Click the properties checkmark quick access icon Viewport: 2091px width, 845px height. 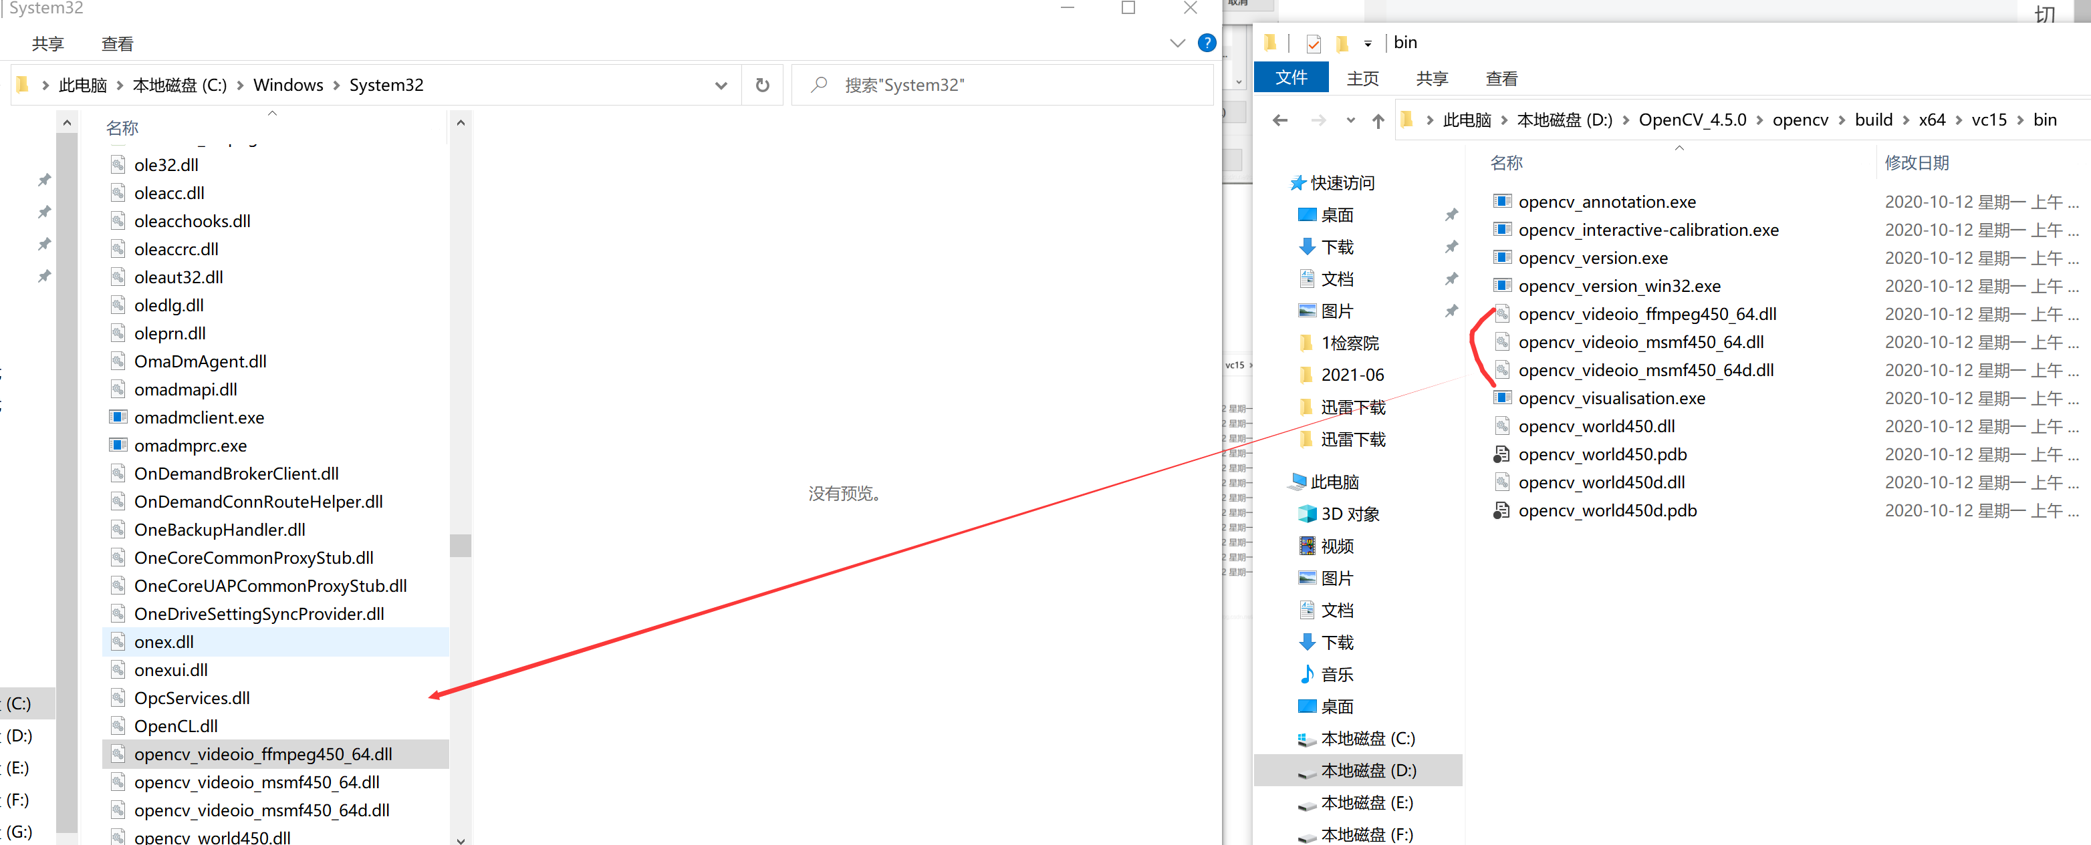[1313, 43]
